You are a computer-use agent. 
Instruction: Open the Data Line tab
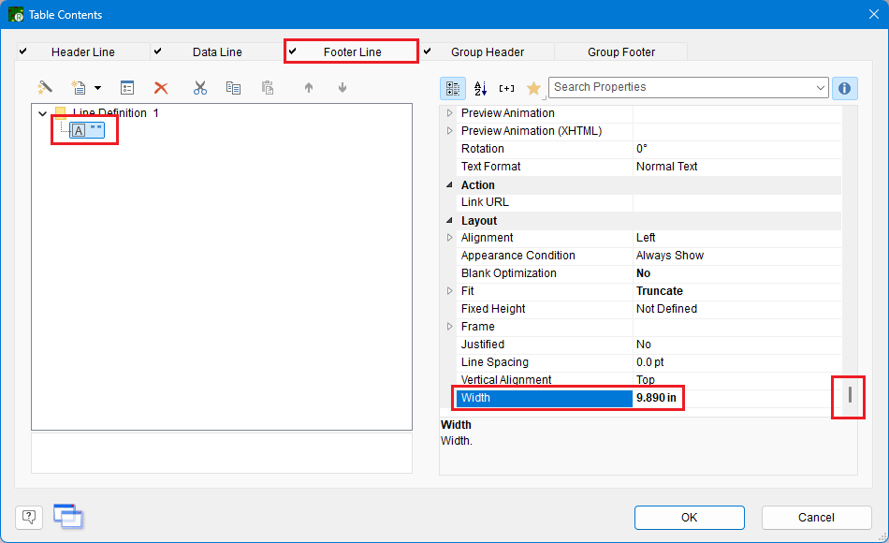pos(217,51)
